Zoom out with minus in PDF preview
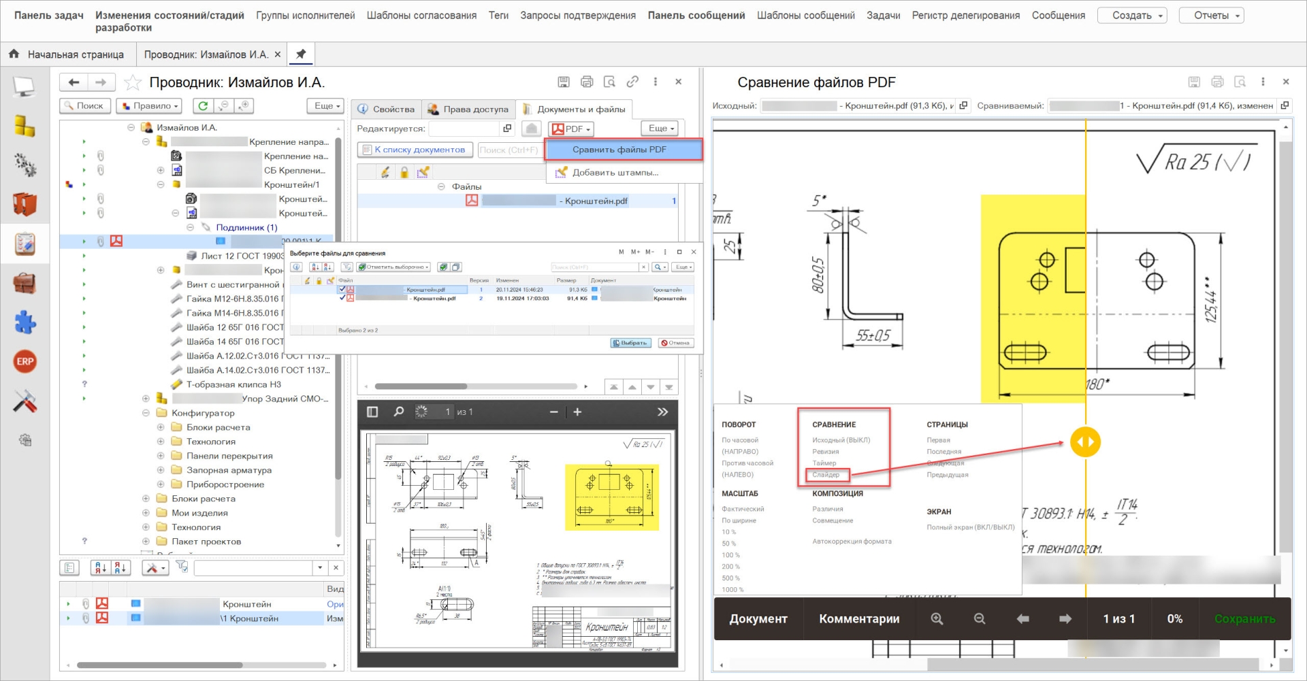Viewport: 1307px width, 681px height. pyautogui.click(x=553, y=412)
